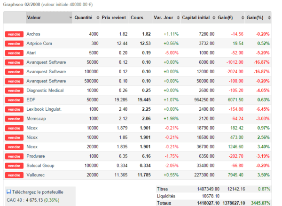282x206 pixels.
Task: Sell the Archos position
Action: tap(14, 34)
